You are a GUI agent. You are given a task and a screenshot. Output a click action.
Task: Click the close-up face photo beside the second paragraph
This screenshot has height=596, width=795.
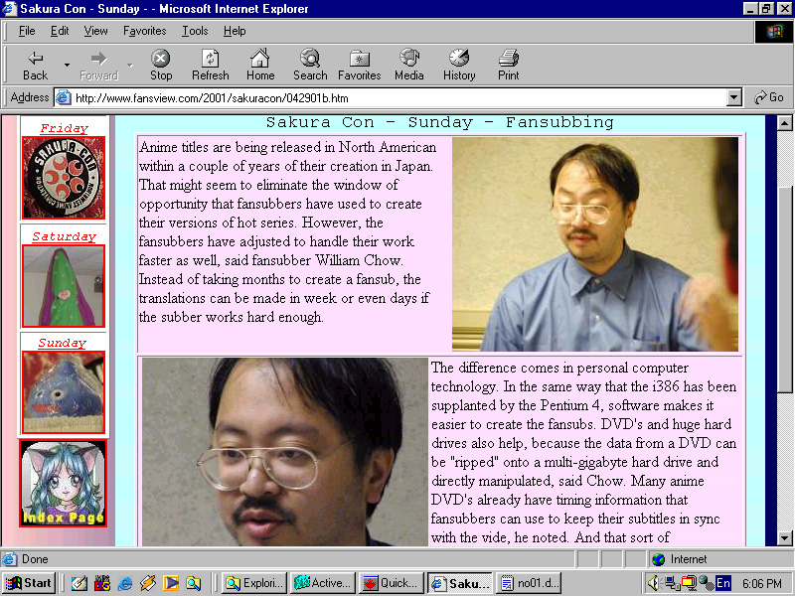click(x=285, y=452)
